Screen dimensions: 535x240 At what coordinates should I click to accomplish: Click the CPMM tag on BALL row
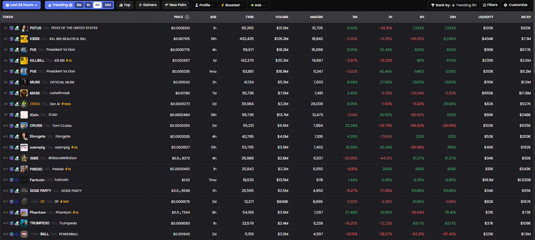(35, 234)
